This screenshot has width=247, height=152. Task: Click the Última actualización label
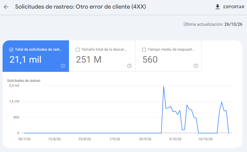203,24
